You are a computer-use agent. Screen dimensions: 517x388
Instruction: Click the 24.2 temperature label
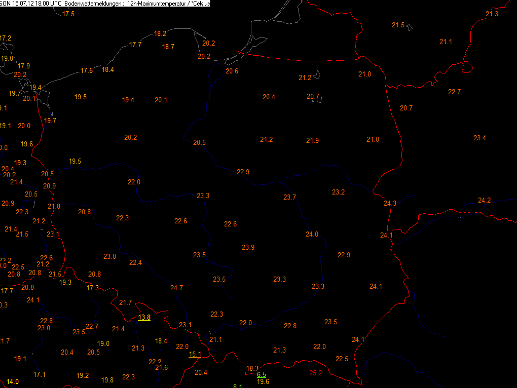[484, 200]
